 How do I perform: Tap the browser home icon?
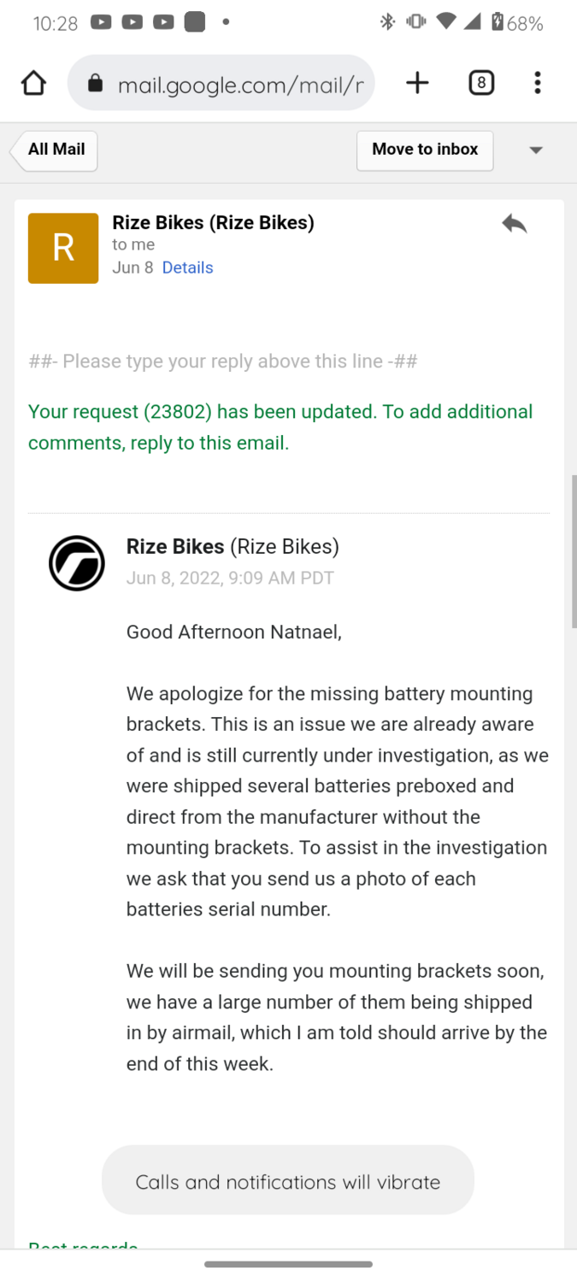coord(33,83)
